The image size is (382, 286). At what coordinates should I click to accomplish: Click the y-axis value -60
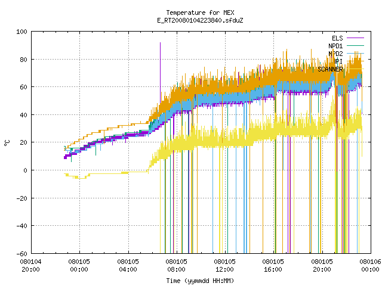[21, 254]
